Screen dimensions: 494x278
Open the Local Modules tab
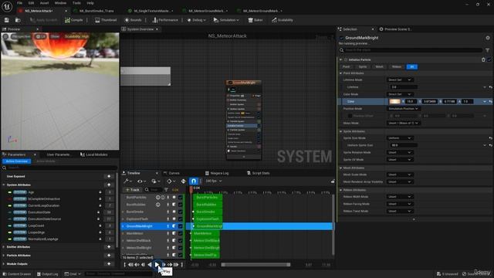click(94, 154)
